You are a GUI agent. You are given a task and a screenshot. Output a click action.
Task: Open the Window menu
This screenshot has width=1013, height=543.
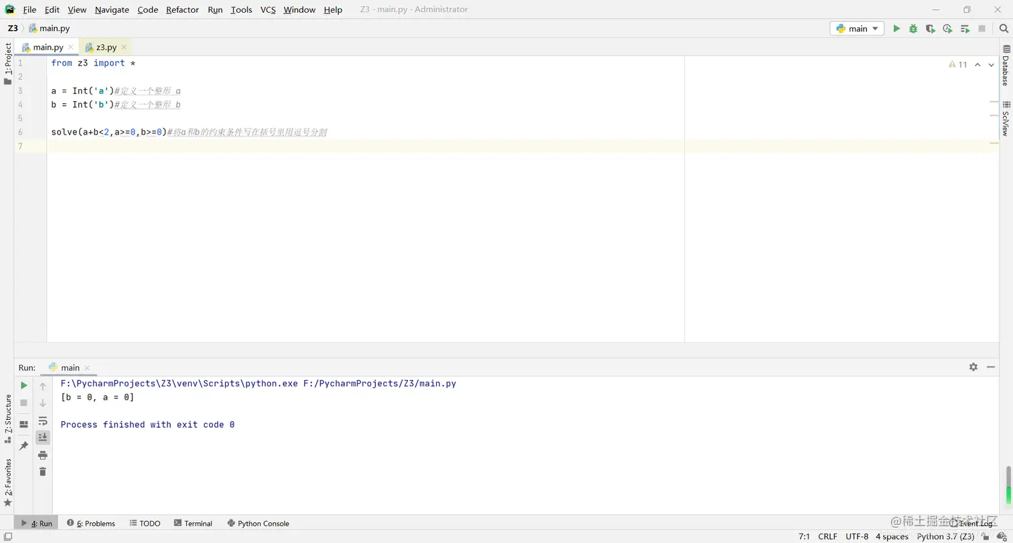point(299,9)
